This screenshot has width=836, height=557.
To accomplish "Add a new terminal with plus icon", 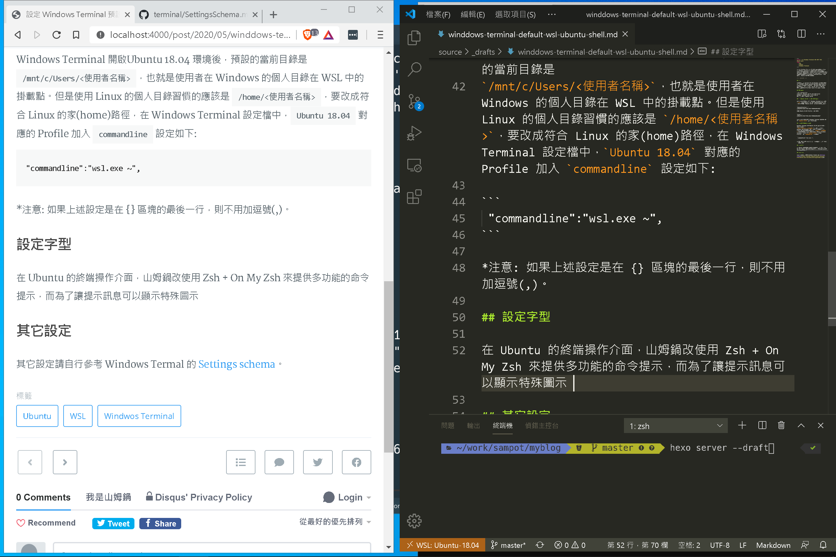I will pos(742,425).
